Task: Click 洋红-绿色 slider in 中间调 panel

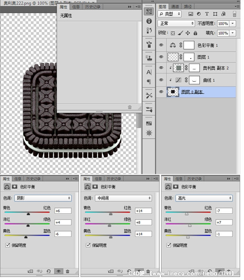Action: pyautogui.click(x=108, y=224)
